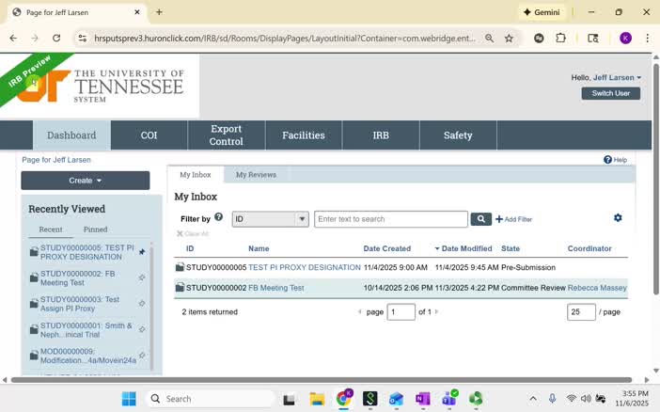The height and width of the screenshot is (412, 660).
Task: Sort inbox by Date Created column header
Action: tap(386, 248)
